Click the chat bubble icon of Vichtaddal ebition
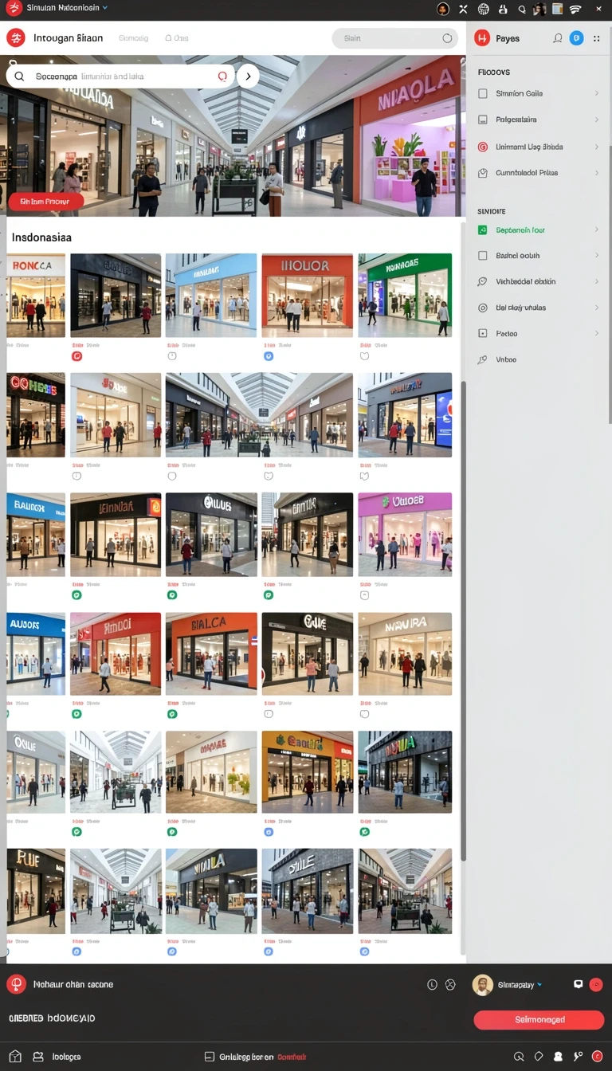 482,282
